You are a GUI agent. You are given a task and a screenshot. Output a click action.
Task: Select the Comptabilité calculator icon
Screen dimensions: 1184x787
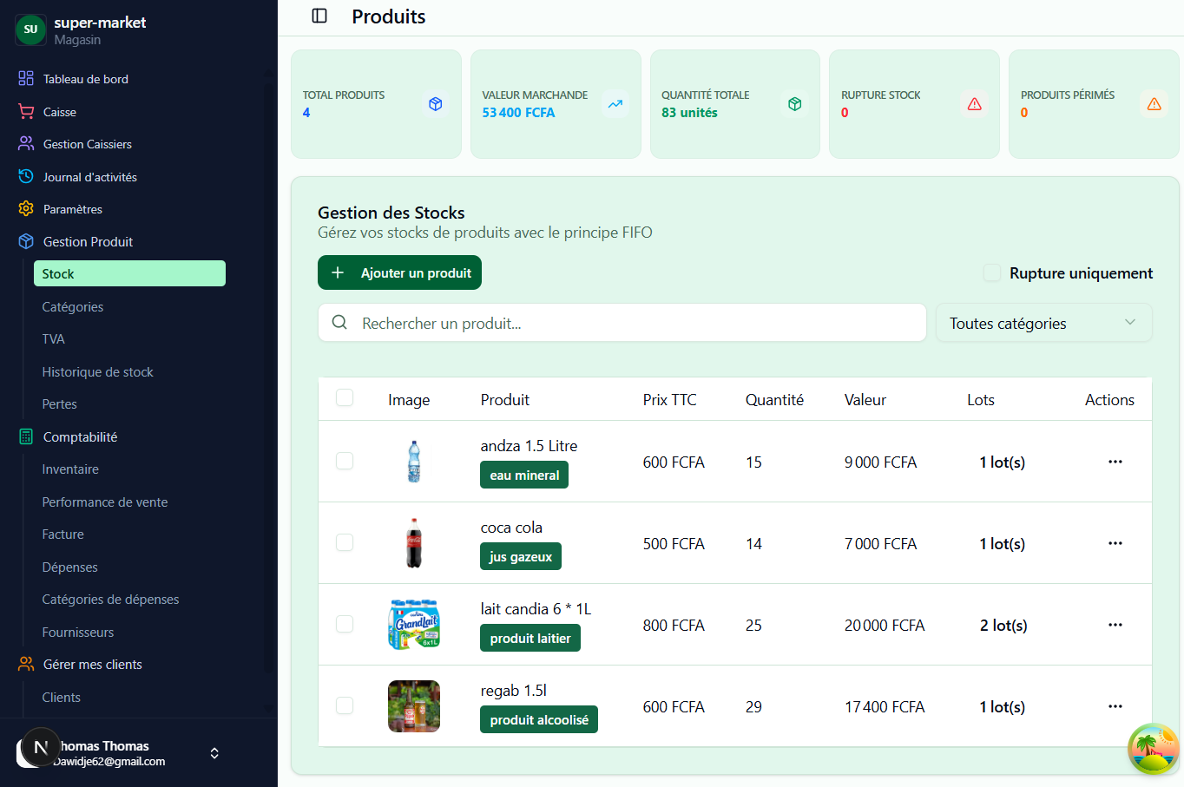coord(24,436)
